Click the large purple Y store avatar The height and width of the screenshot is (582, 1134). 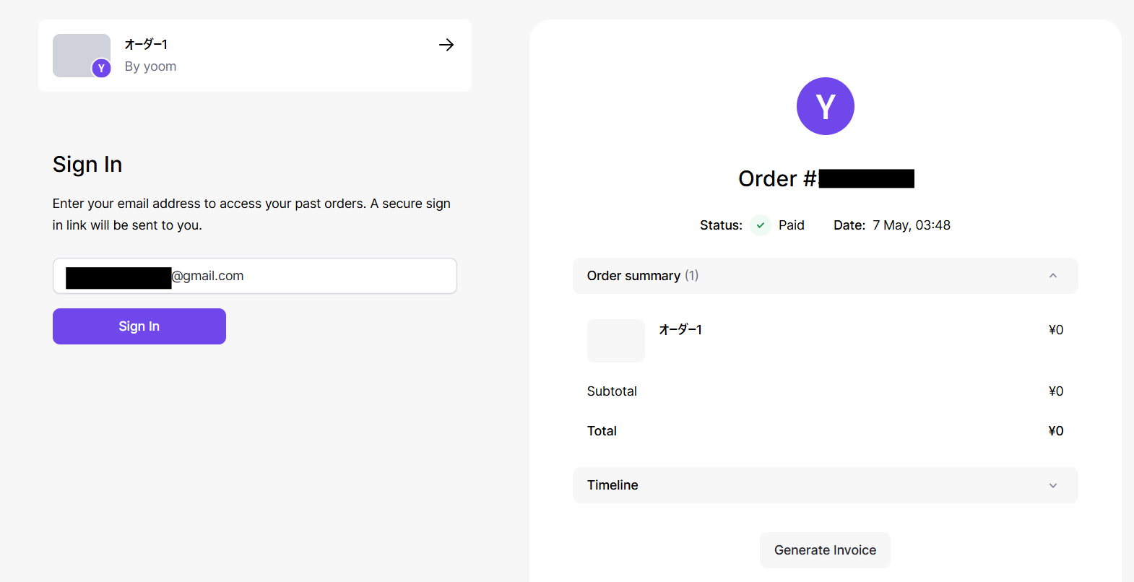[x=825, y=106]
